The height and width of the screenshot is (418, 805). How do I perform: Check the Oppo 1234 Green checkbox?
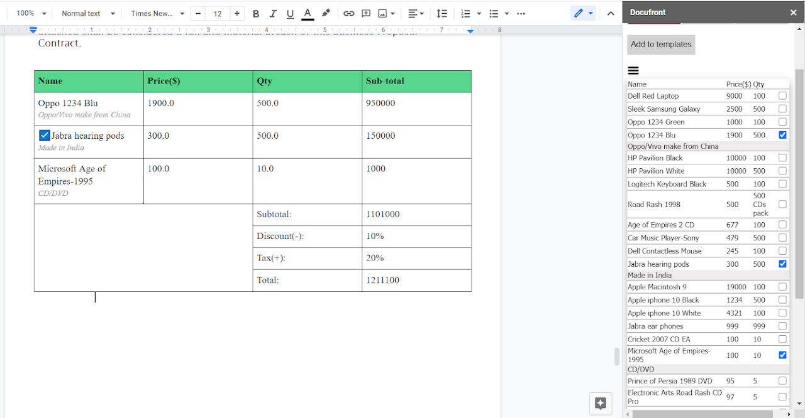pos(782,122)
